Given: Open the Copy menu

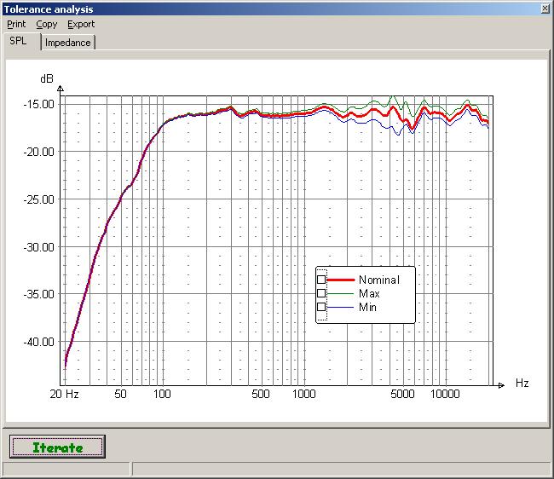Looking at the screenshot, I should pyautogui.click(x=47, y=24).
